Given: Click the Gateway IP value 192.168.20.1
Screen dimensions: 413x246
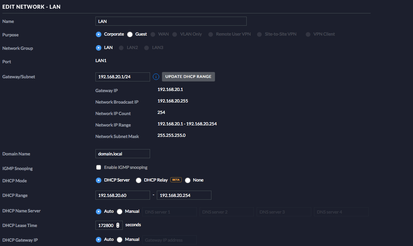Looking at the screenshot, I should [x=170, y=89].
